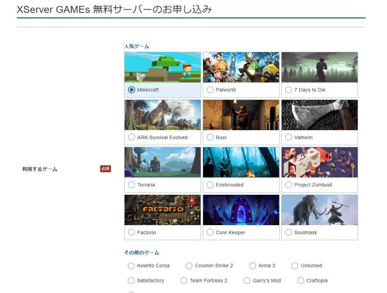This screenshot has height=293, width=387.
Task: Select the Enshrouded radio button
Action: click(210, 185)
